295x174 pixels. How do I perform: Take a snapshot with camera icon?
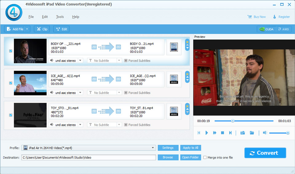pyautogui.click(x=242, y=133)
